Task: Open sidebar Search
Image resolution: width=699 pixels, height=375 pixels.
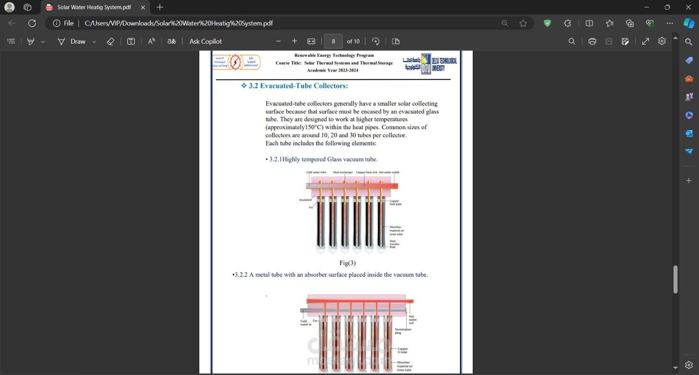Action: (x=689, y=42)
